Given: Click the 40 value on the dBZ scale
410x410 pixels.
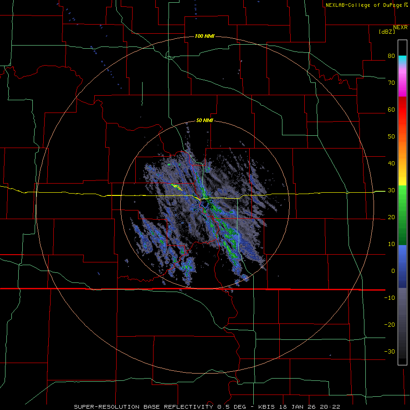Looking at the screenshot, I should click(391, 164).
